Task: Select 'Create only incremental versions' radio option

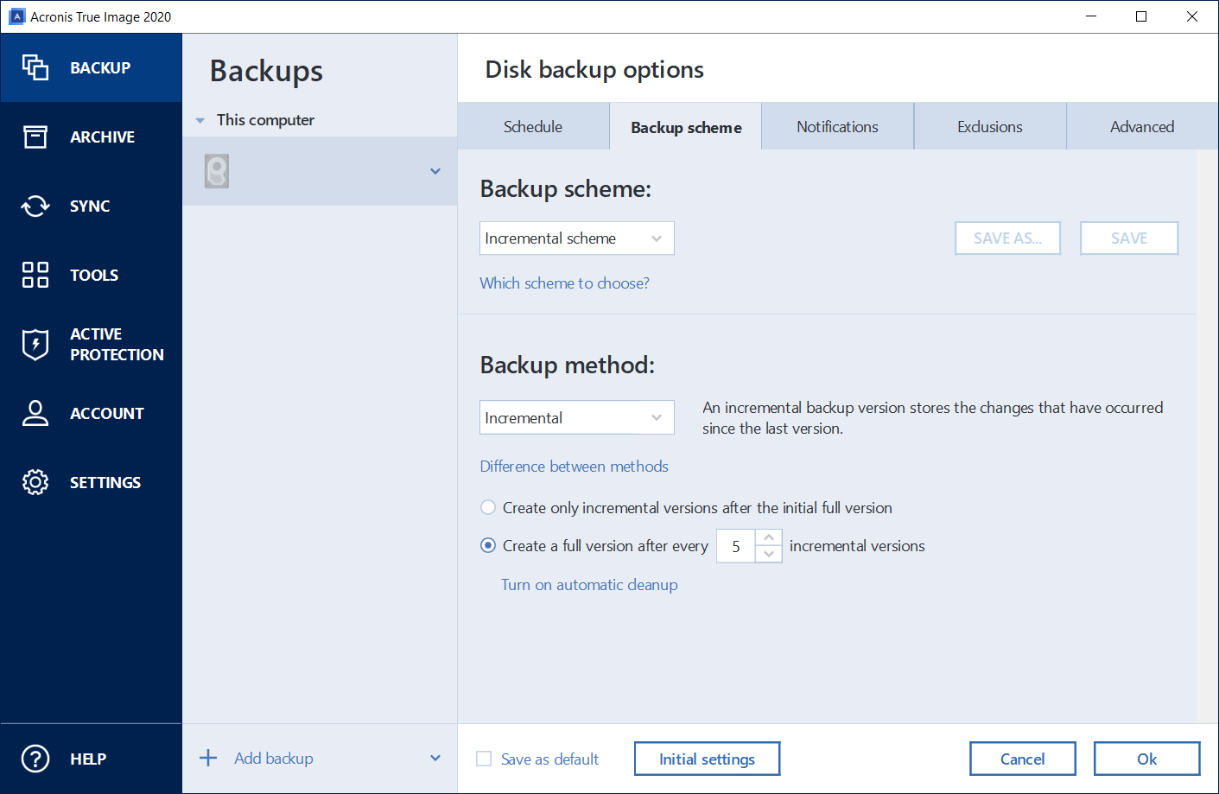Action: pos(488,507)
